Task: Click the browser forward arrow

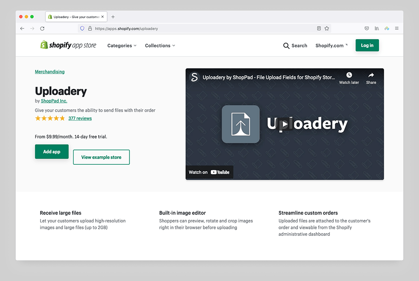Action: click(32, 28)
